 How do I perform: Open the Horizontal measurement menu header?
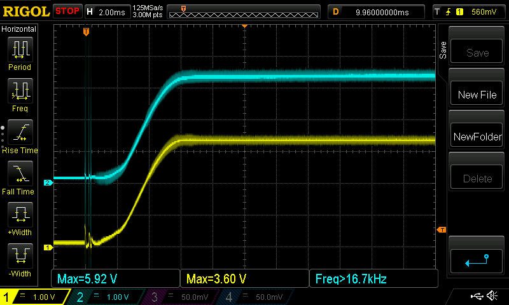19,29
